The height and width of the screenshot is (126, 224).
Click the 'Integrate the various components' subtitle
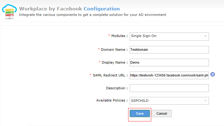click(92, 14)
